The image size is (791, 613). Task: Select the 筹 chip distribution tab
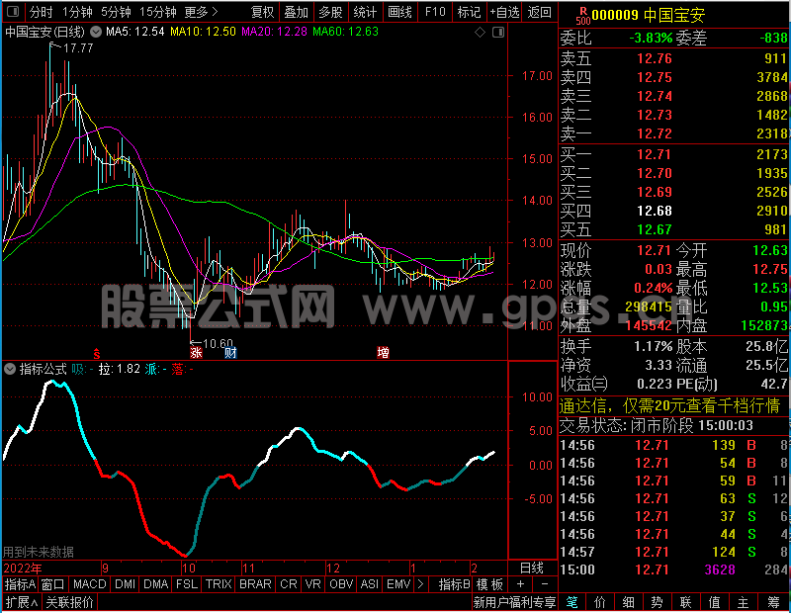click(x=773, y=602)
